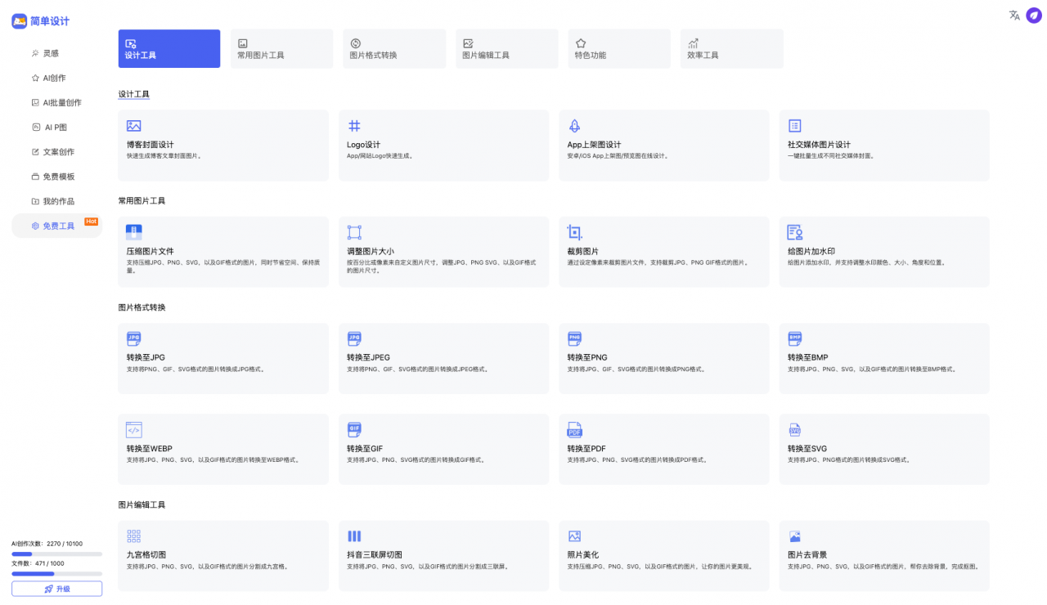The width and height of the screenshot is (1047, 605).
Task: Select the 特色功能 tab
Action: (618, 48)
